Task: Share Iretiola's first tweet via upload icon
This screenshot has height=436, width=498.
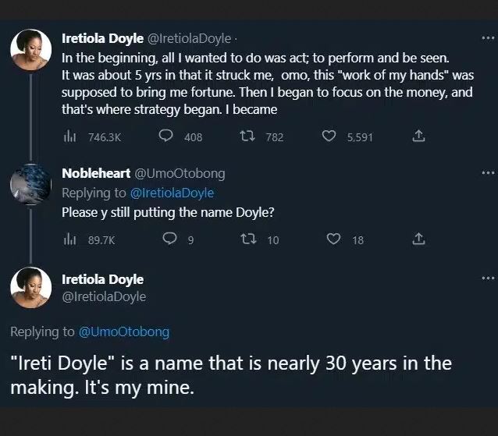Action: pos(418,136)
